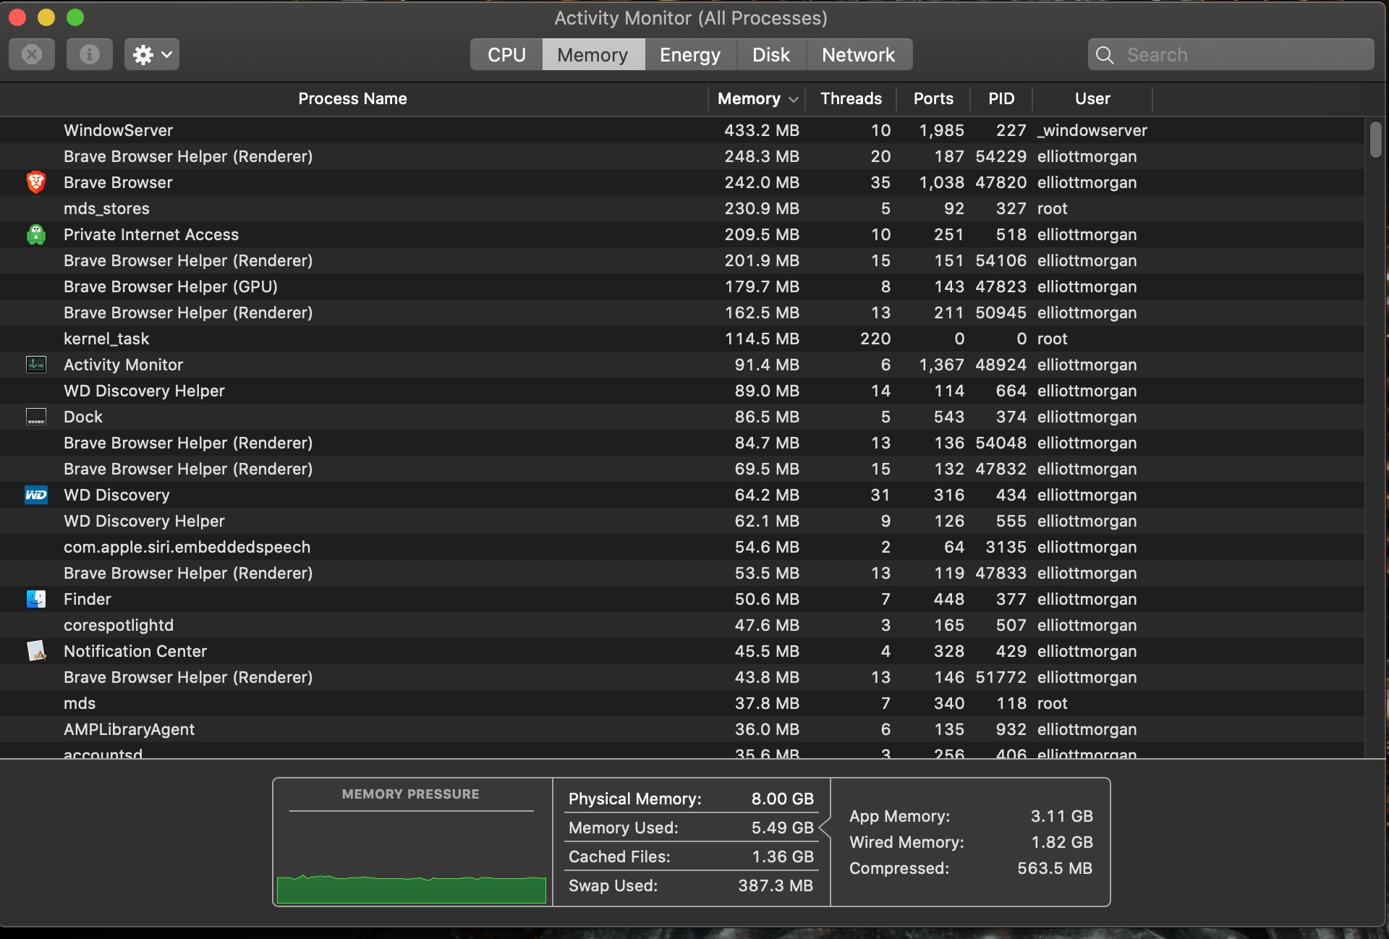Screen dimensions: 1389x939
Task: Switch to the Disk tab
Action: coord(771,55)
